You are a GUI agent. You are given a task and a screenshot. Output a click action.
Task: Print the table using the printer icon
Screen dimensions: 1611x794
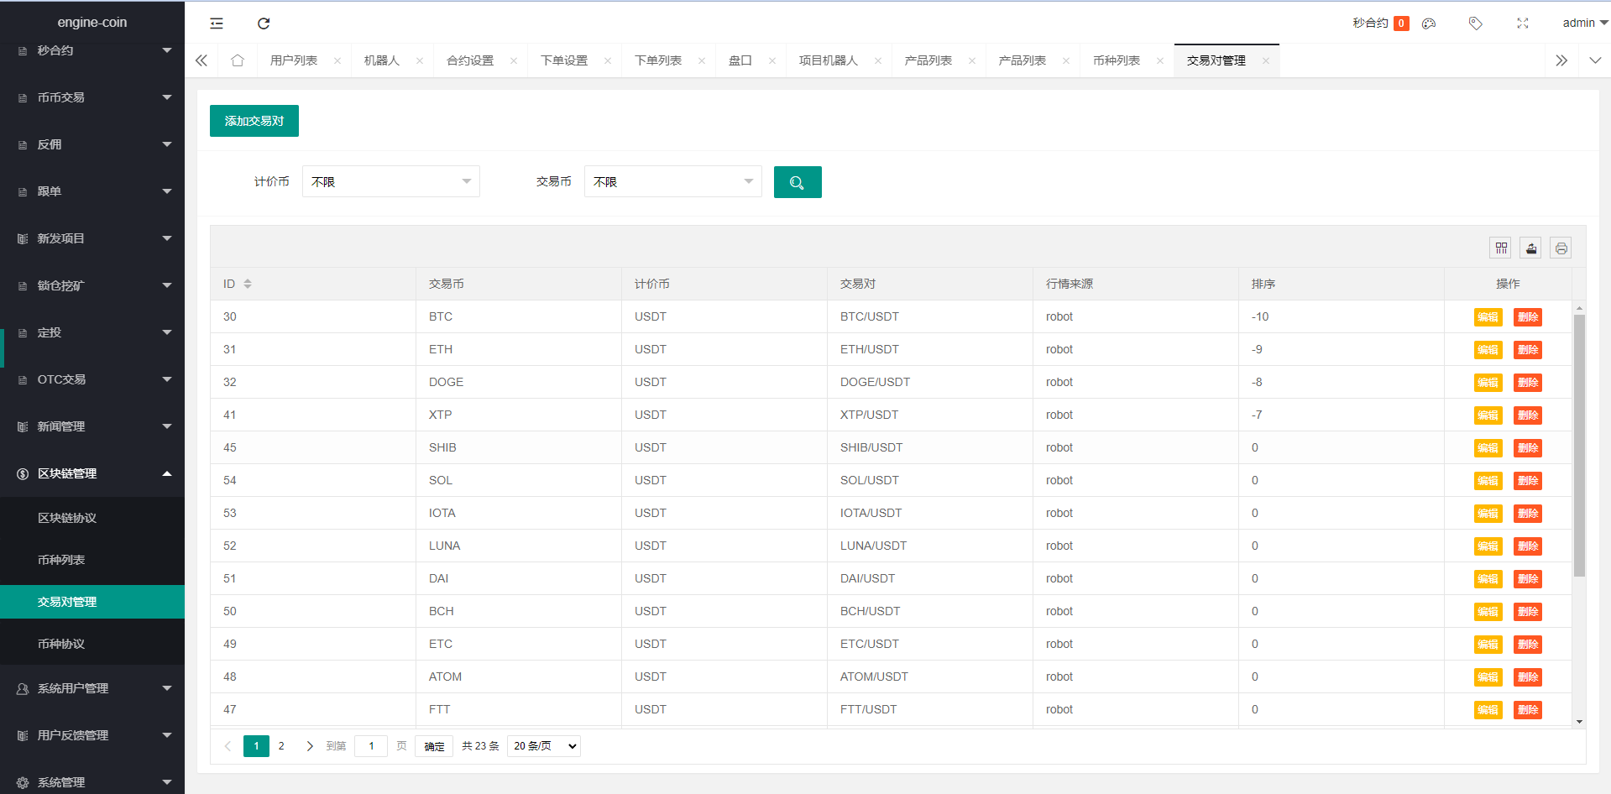(1561, 248)
